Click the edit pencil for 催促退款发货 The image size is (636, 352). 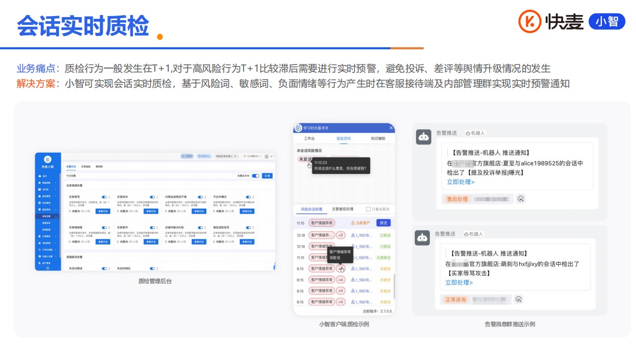pyautogui.click(x=253, y=227)
